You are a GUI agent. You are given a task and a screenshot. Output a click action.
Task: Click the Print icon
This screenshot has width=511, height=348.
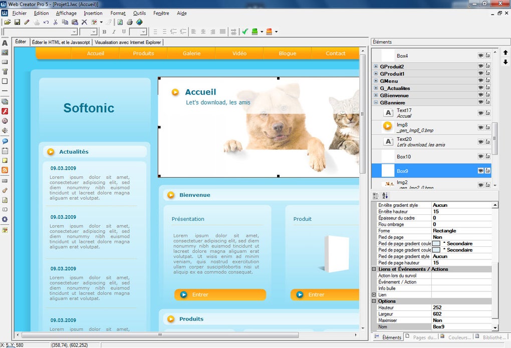130,22
